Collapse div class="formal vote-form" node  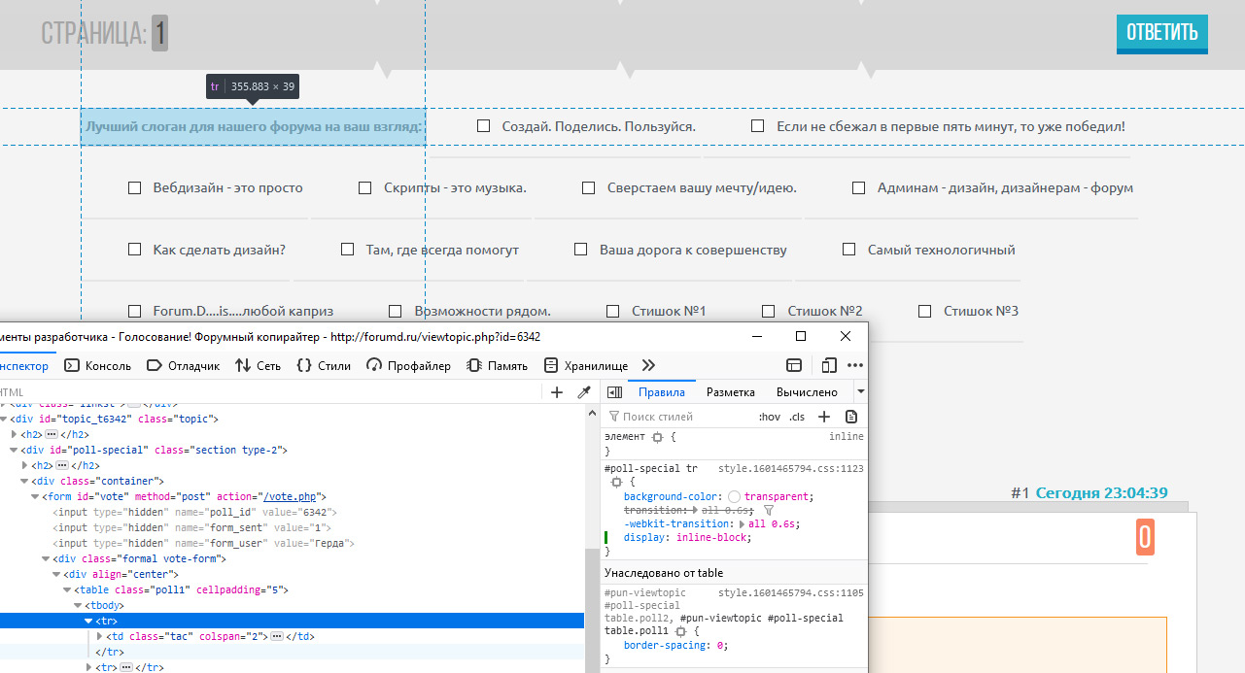pos(46,559)
